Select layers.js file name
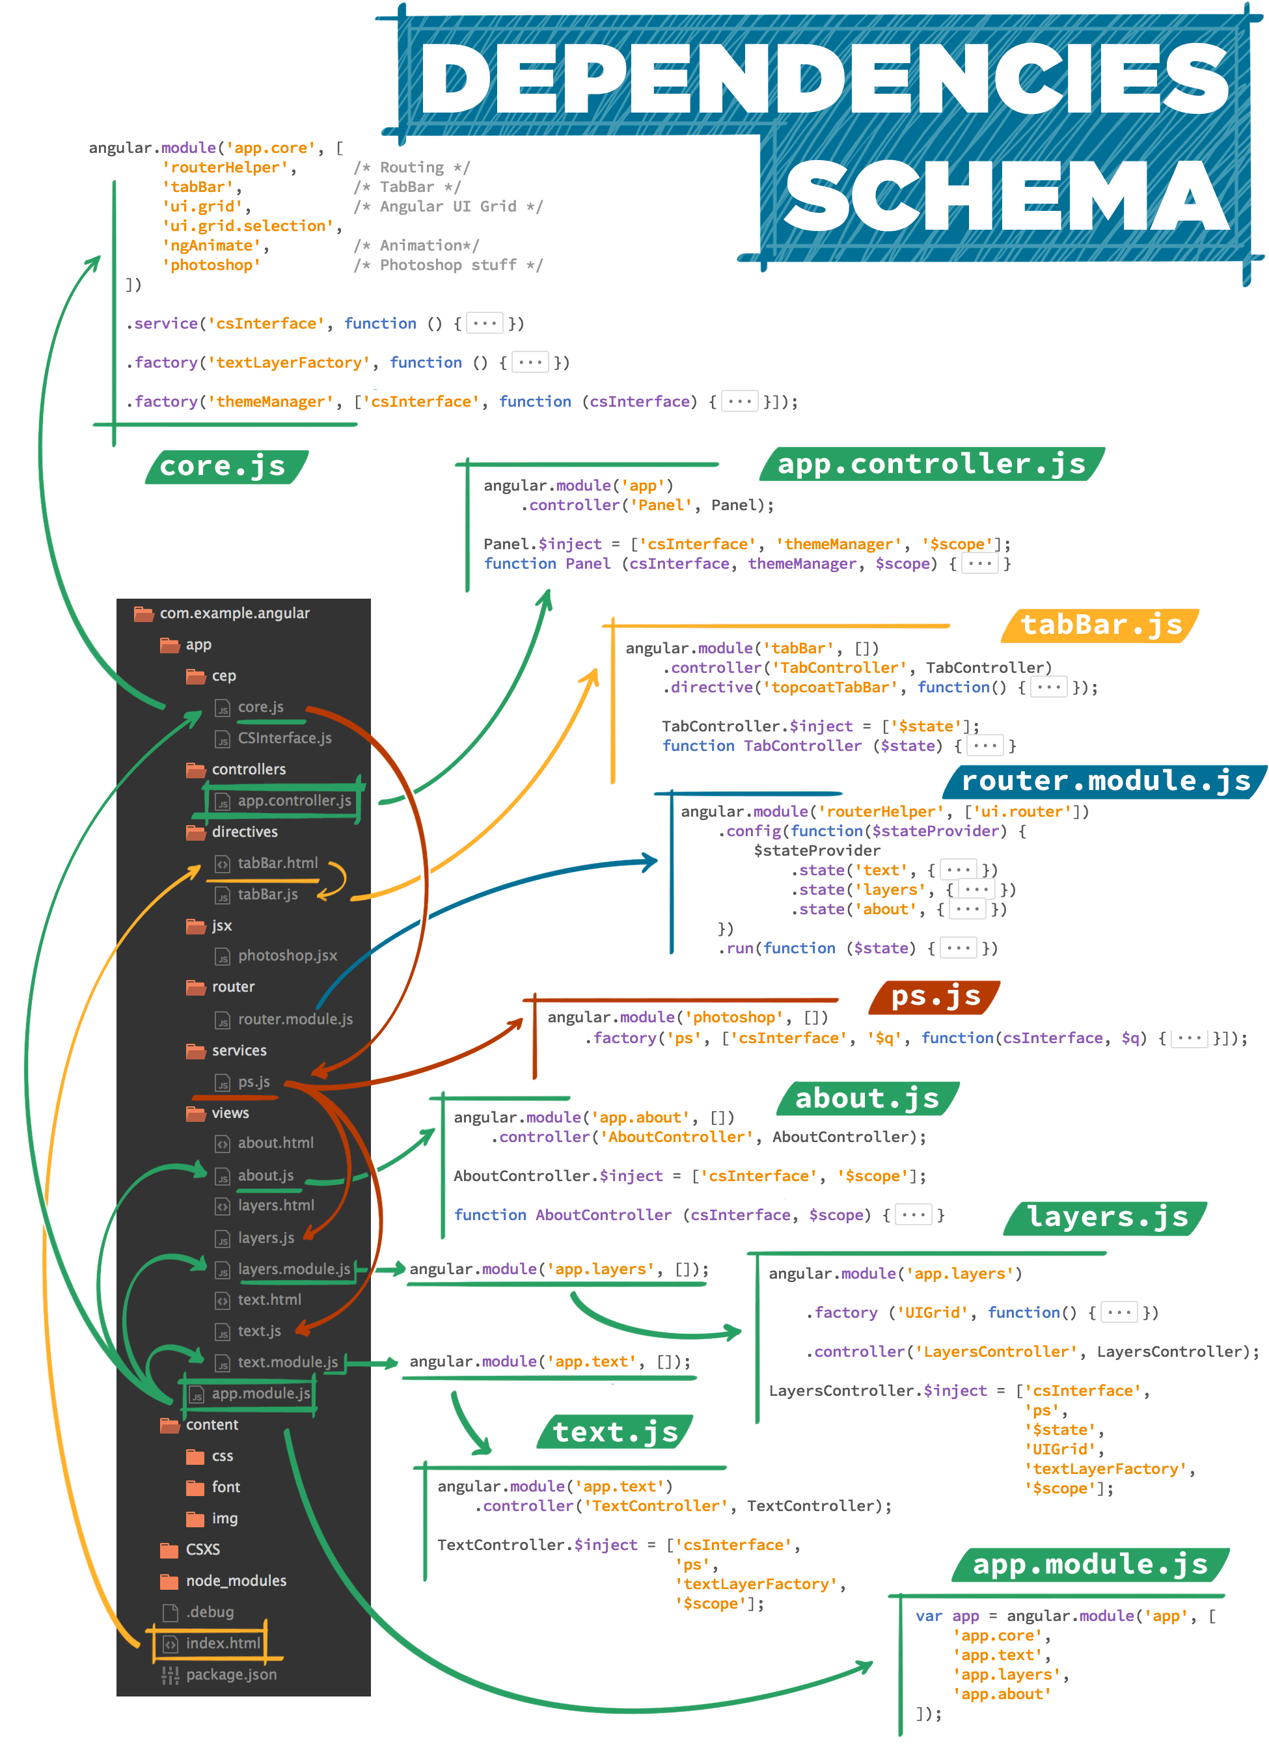The width and height of the screenshot is (1269, 1757). pos(266,1239)
